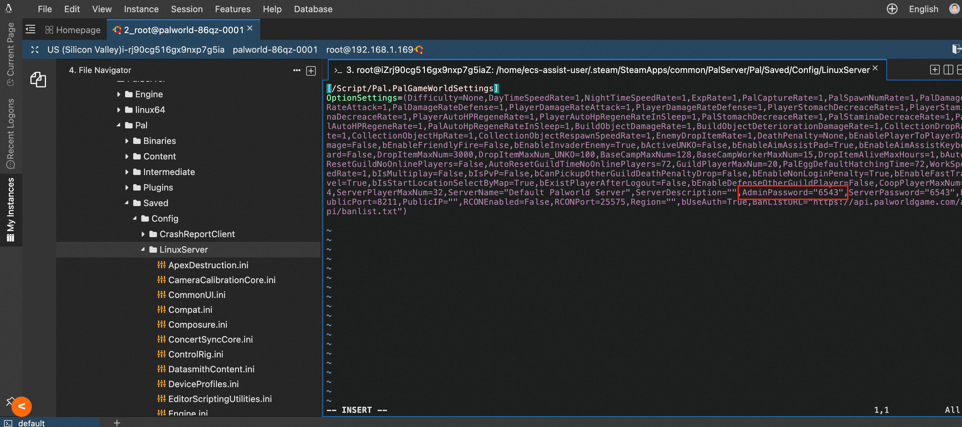The width and height of the screenshot is (962, 427).
Task: Click the plus box in File Navigator header
Action: pyautogui.click(x=311, y=71)
